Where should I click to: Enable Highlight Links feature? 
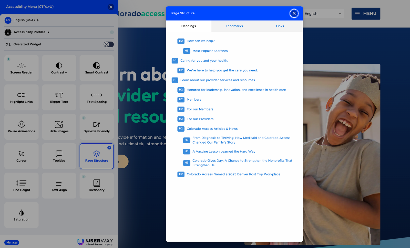tap(22, 98)
